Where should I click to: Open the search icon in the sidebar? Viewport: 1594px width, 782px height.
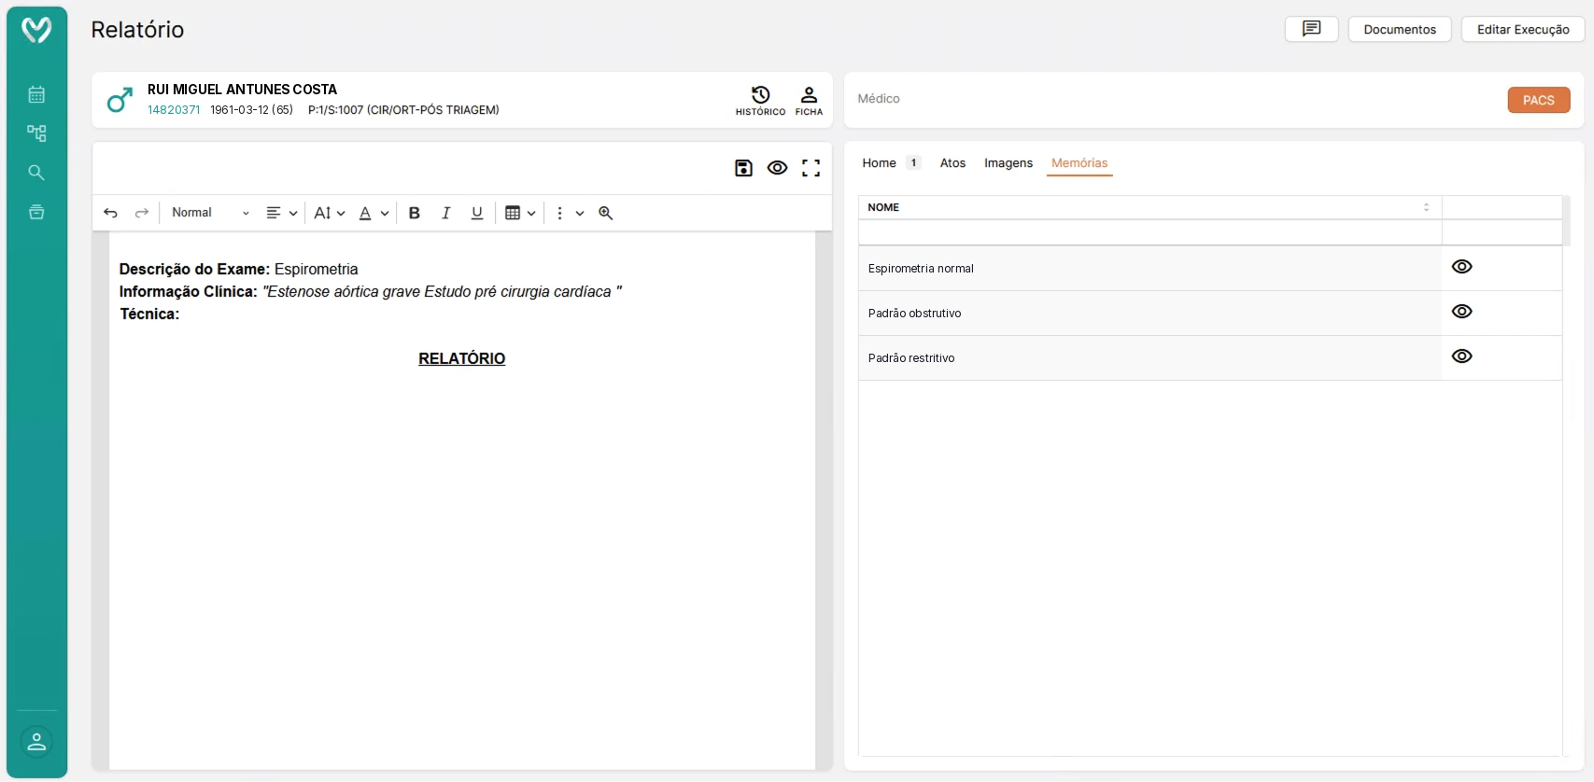(x=36, y=173)
